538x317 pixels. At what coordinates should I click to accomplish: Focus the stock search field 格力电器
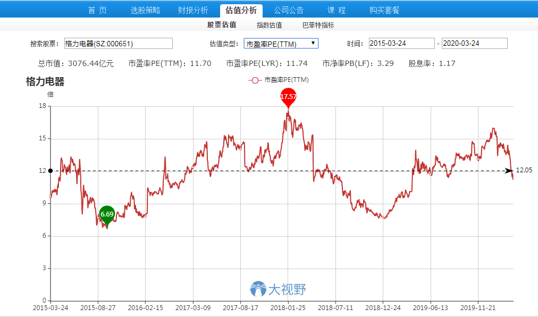pos(119,44)
